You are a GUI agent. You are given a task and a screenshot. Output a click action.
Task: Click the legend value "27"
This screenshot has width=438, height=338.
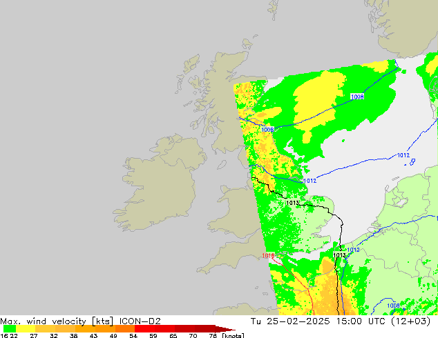(34, 335)
